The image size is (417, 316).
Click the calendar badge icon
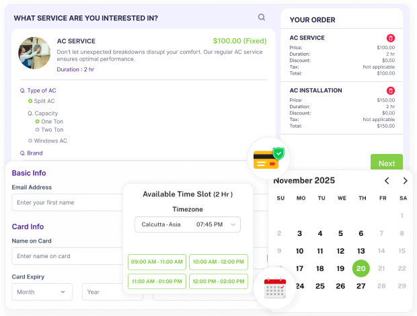pos(274,288)
